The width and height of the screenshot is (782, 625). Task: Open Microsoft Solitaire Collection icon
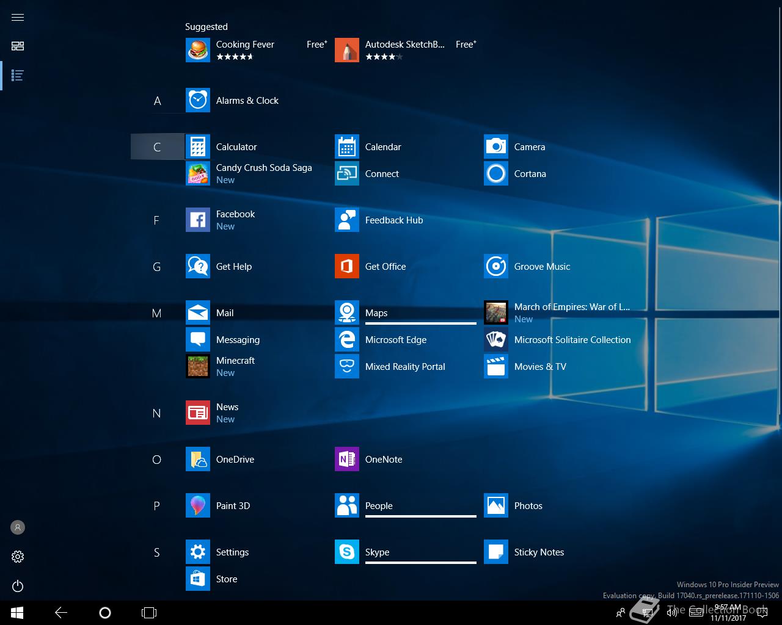click(x=495, y=339)
